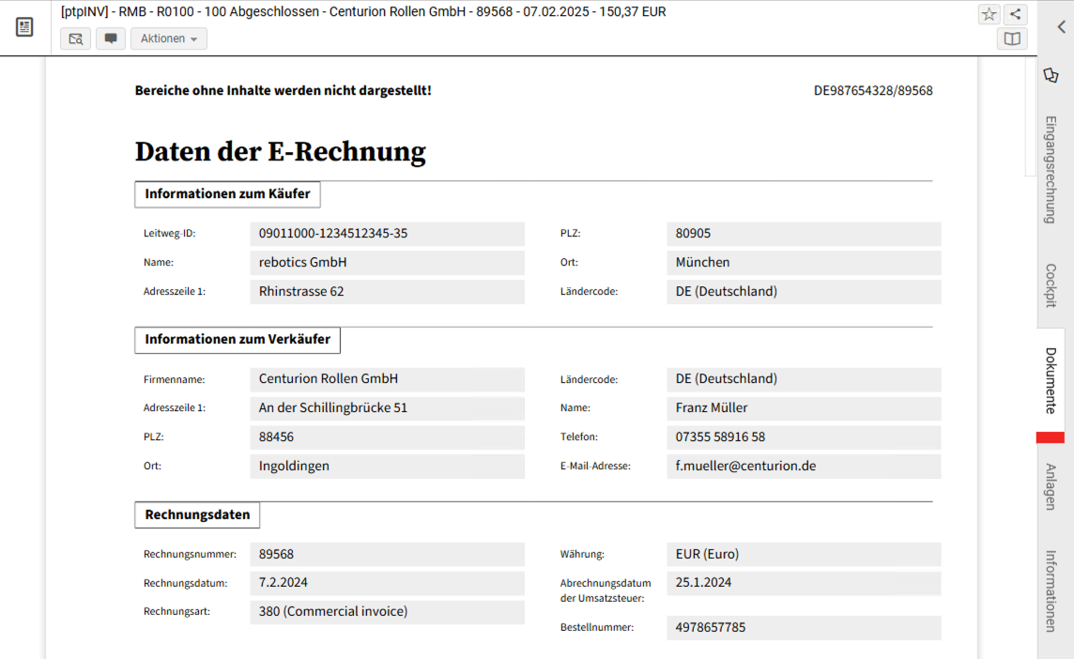Switch to the Eingangsrechnung tab
This screenshot has height=659, width=1074.
(x=1051, y=169)
